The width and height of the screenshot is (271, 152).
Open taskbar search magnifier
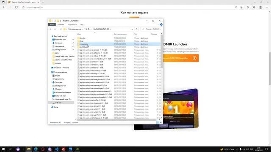pyautogui.click(x=10, y=149)
